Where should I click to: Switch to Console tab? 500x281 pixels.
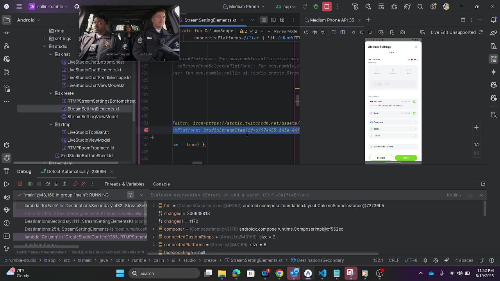[x=161, y=184]
